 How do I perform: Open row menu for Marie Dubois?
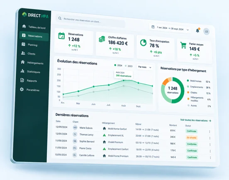(x=210, y=132)
